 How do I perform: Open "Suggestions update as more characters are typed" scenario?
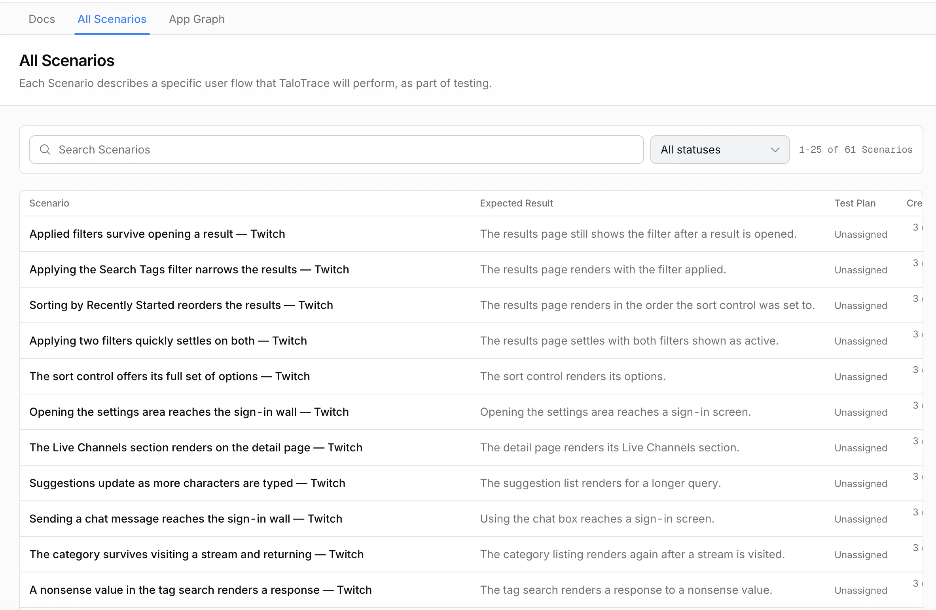(187, 483)
